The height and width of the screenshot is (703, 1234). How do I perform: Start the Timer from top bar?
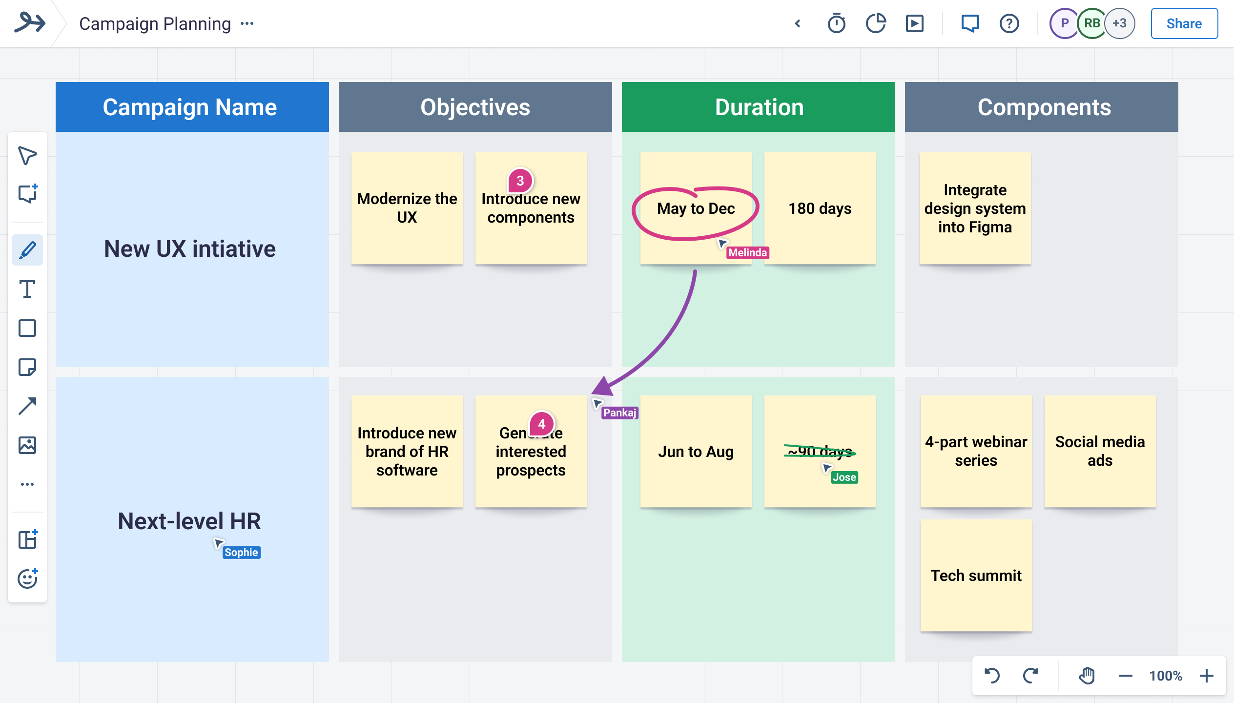[836, 23]
